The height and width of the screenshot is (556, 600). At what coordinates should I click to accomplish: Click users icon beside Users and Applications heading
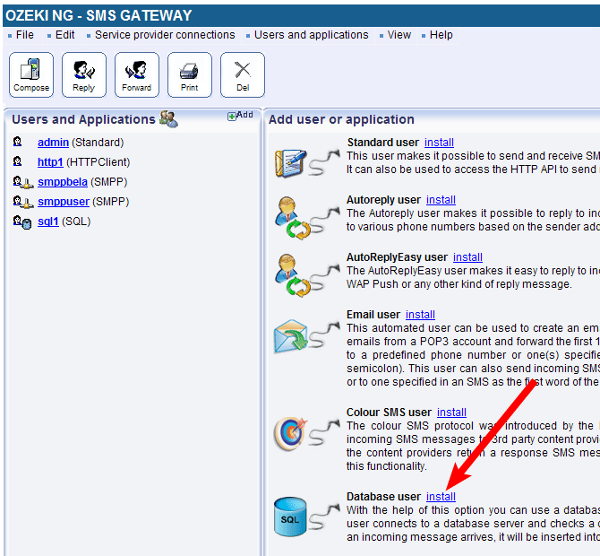(168, 119)
